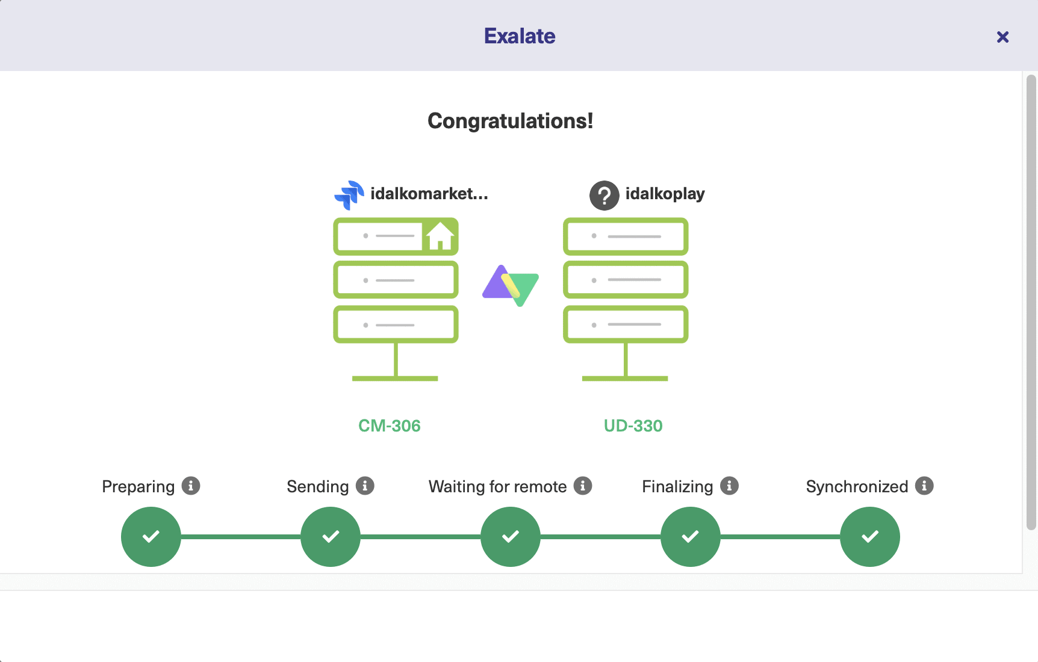This screenshot has width=1038, height=662.
Task: Open issue UD-330
Action: pos(633,425)
